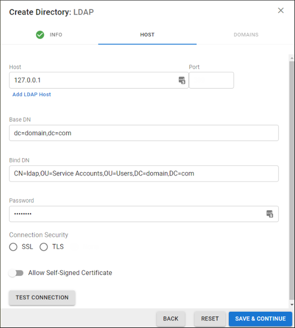Enable Allow Self-Signed Certificate toggle
Image resolution: width=295 pixels, height=328 pixels.
[x=16, y=273]
